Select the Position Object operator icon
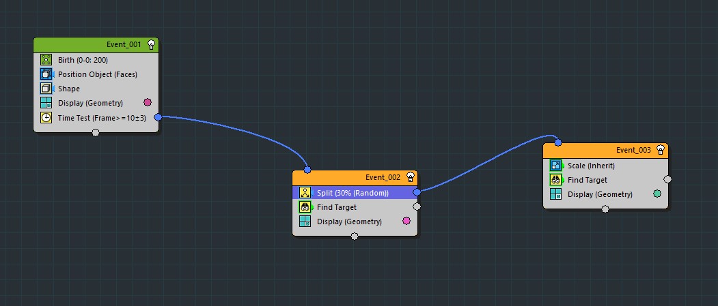718x306 pixels. (46, 74)
